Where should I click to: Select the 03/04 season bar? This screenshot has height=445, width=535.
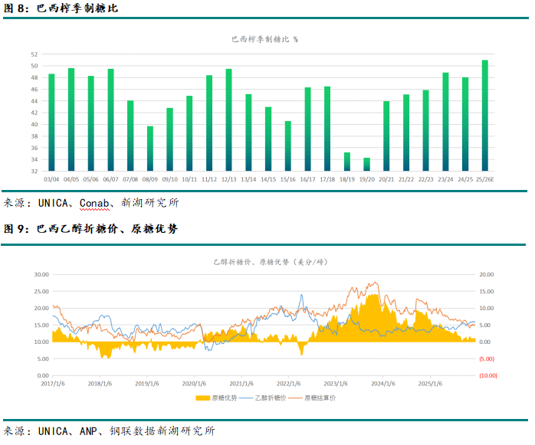pos(51,122)
